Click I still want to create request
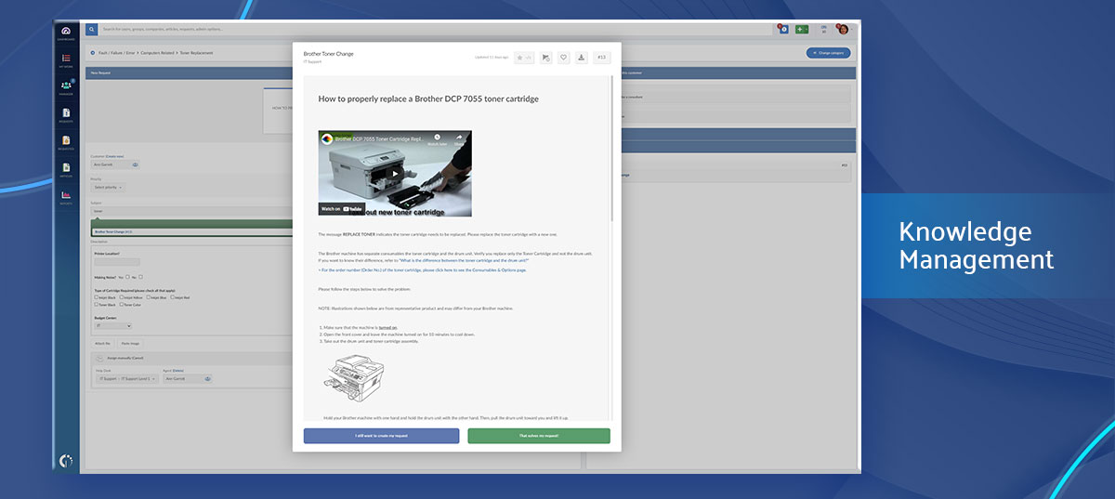1115x499 pixels. click(x=381, y=436)
